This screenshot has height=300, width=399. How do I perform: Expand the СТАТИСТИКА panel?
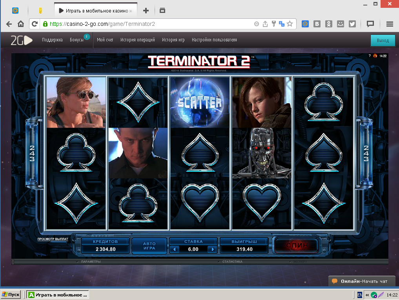(x=232, y=261)
